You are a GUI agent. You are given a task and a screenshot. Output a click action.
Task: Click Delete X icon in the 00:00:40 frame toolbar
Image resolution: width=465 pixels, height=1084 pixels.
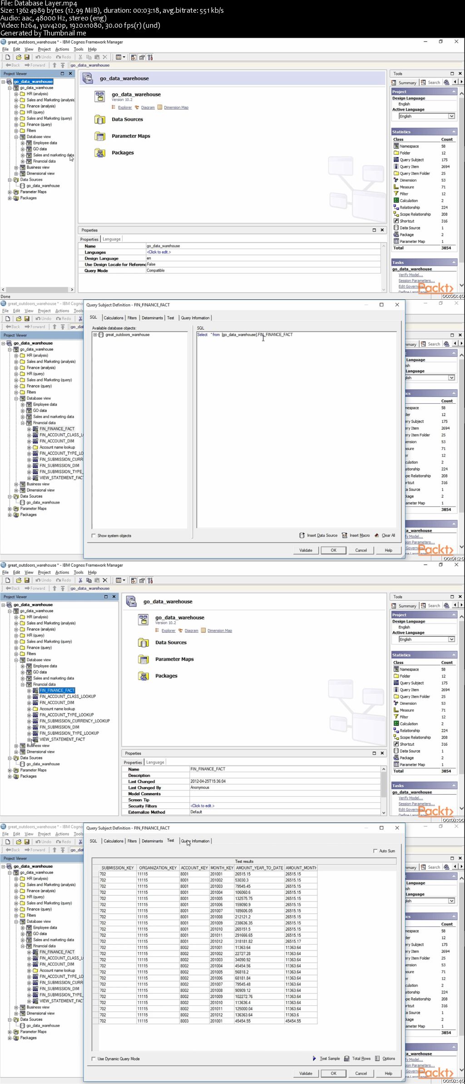pyautogui.click(x=105, y=57)
